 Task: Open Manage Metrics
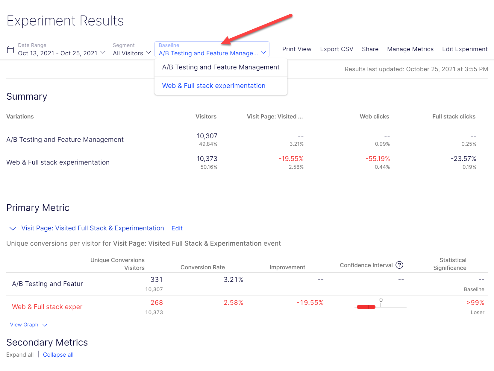click(410, 49)
